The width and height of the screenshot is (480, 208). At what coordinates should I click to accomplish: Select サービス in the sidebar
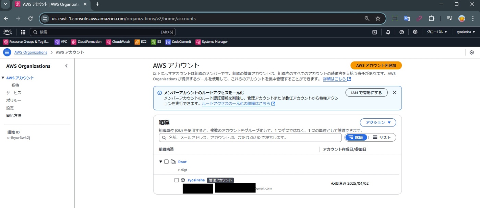(14, 93)
